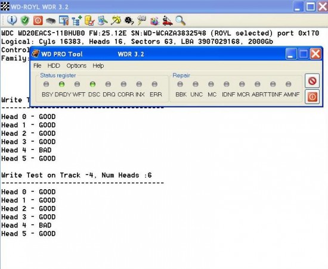
Task: Click the blue info bubble toolbar icon
Action: coord(12,20)
